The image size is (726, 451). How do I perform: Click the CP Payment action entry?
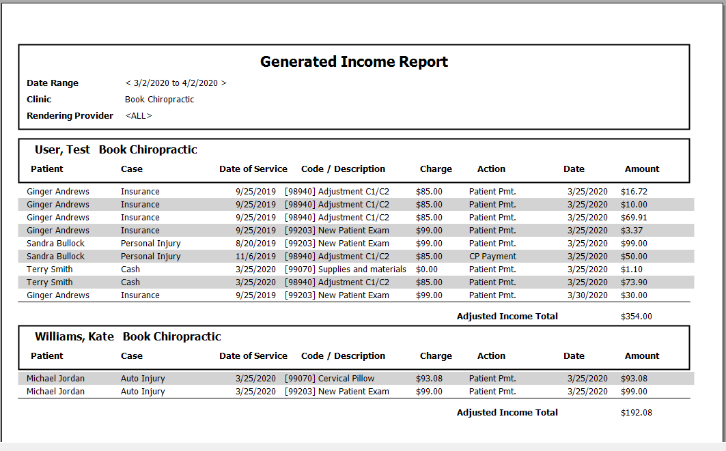point(492,257)
